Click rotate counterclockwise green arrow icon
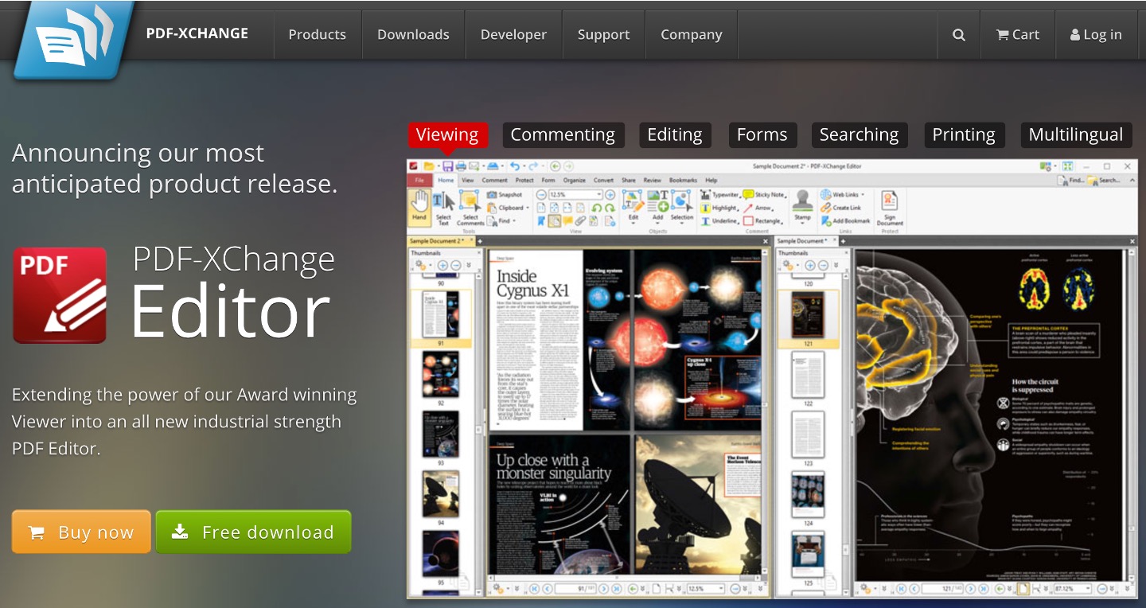Viewport: 1146px width, 608px height. (x=596, y=208)
